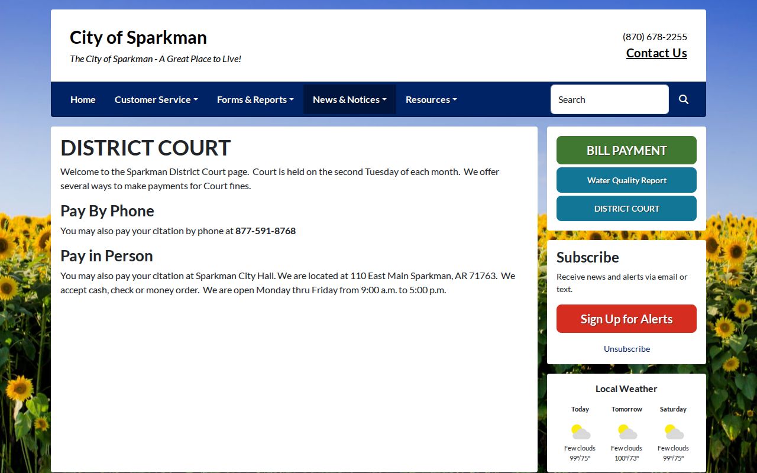Open the Resources dropdown menu
Screen dimensions: 757x473
[x=431, y=99]
